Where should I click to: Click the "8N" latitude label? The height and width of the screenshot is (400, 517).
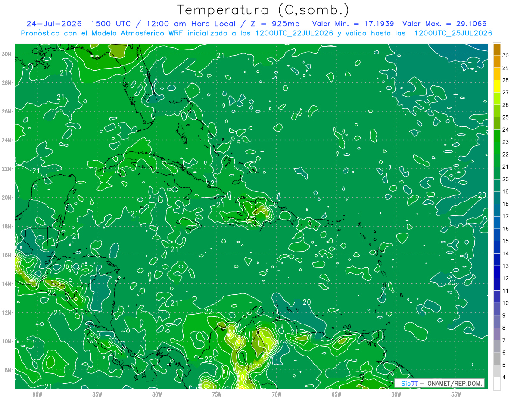pyautogui.click(x=8, y=370)
